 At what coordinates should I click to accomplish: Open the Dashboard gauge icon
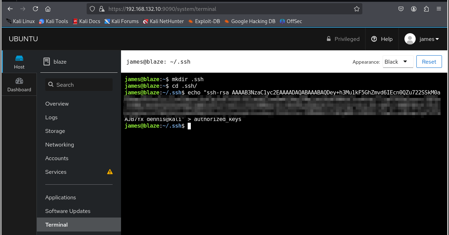19,81
